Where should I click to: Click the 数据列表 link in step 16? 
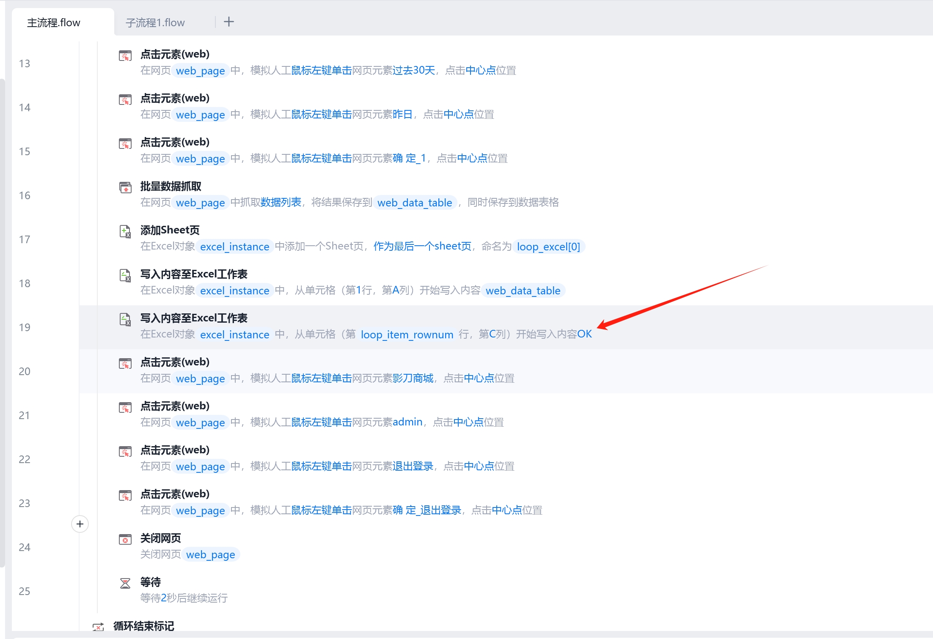click(x=281, y=203)
